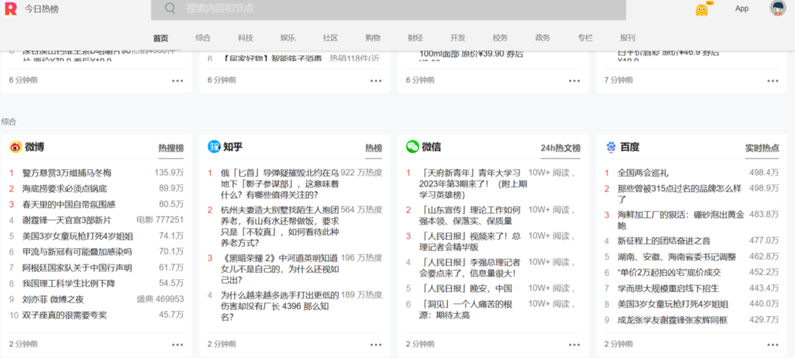Click the Baidu paw logo icon
This screenshot has height=358, width=795.
coord(611,147)
